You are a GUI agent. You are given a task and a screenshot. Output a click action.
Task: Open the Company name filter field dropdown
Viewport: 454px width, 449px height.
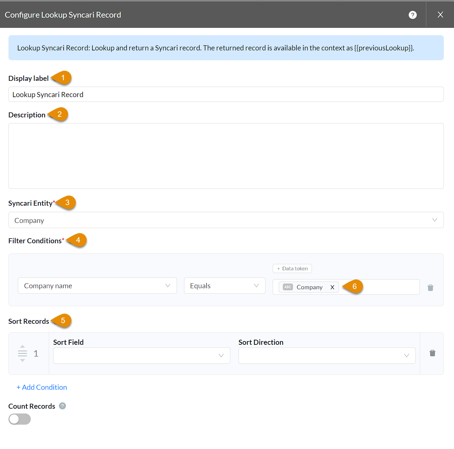coord(97,286)
